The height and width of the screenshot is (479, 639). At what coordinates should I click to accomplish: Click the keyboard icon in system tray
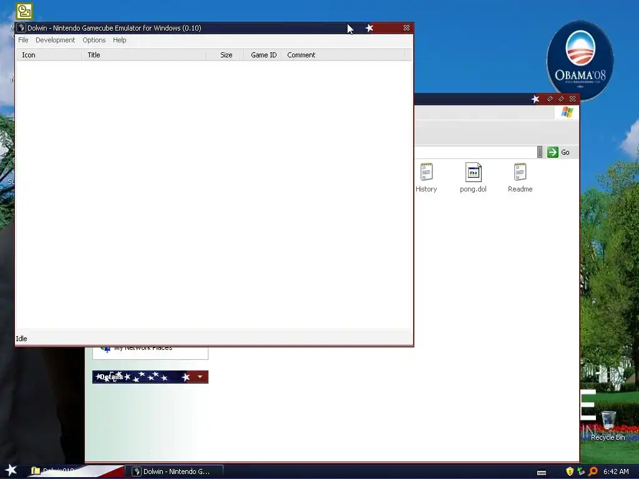[x=542, y=472]
